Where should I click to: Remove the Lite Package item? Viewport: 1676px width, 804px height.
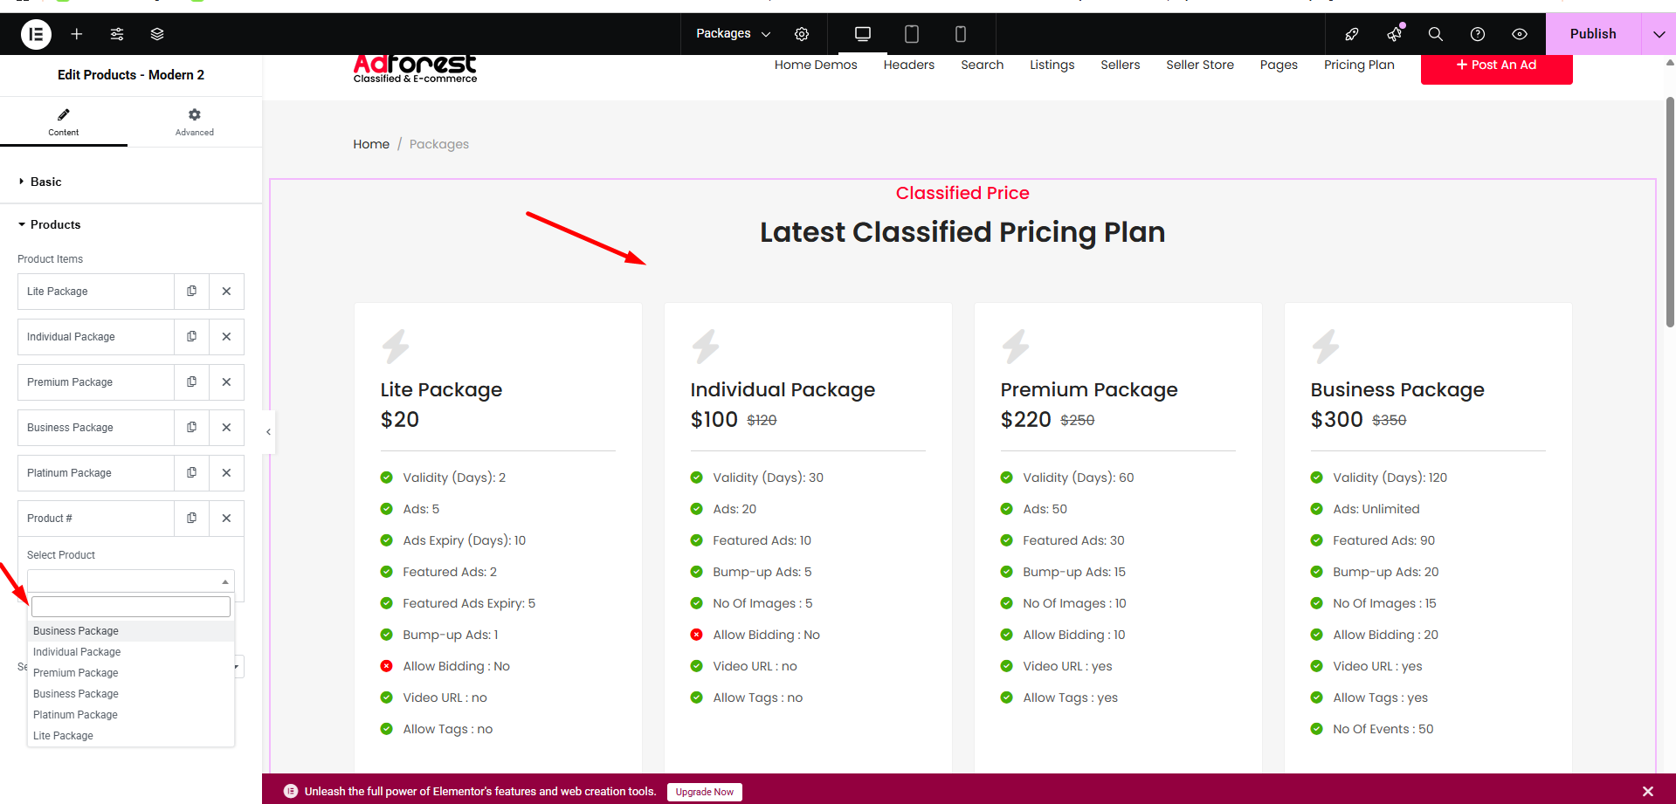coord(226,292)
